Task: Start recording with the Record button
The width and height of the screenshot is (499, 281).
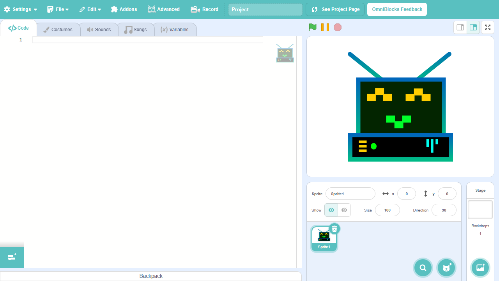Action: [x=204, y=9]
